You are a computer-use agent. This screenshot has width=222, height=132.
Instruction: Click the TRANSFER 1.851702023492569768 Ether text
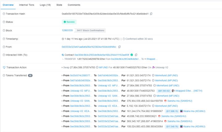[x=85, y=59]
